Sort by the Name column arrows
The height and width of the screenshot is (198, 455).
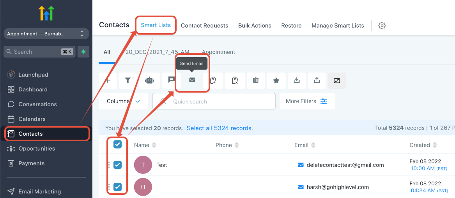click(x=154, y=145)
